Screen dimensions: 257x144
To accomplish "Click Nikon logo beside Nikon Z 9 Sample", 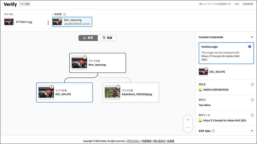I will click(200, 120).
